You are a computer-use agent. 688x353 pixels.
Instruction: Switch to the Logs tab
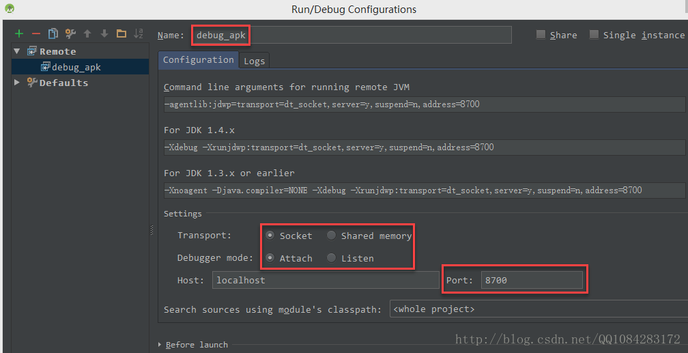[x=255, y=61]
